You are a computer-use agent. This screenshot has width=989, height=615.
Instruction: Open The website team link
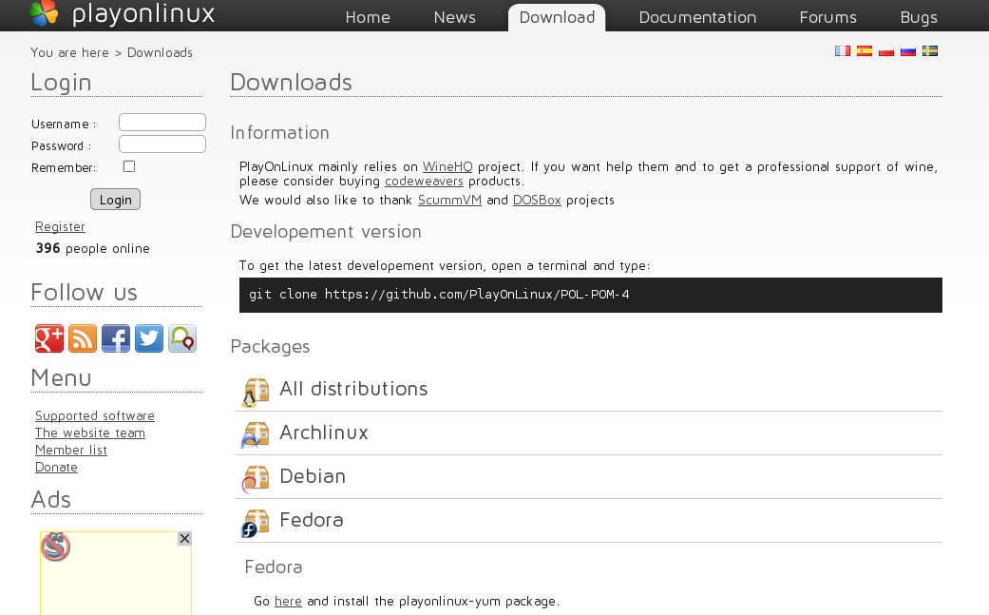pyautogui.click(x=90, y=432)
